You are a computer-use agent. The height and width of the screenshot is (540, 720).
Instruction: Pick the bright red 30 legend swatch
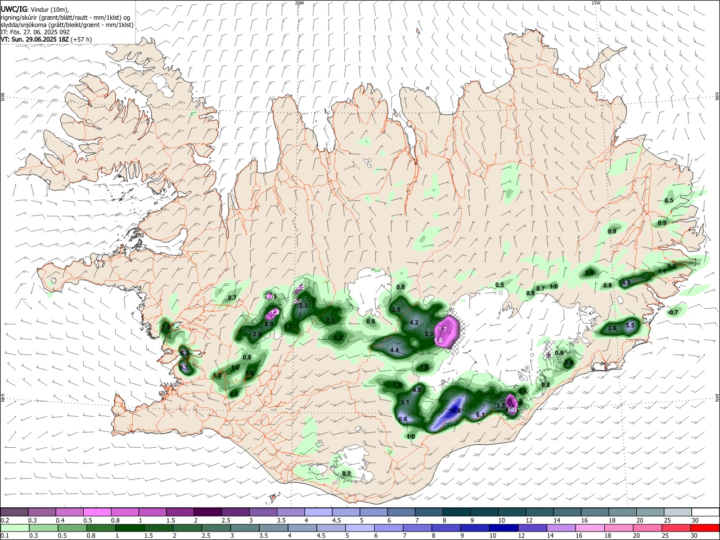705,528
